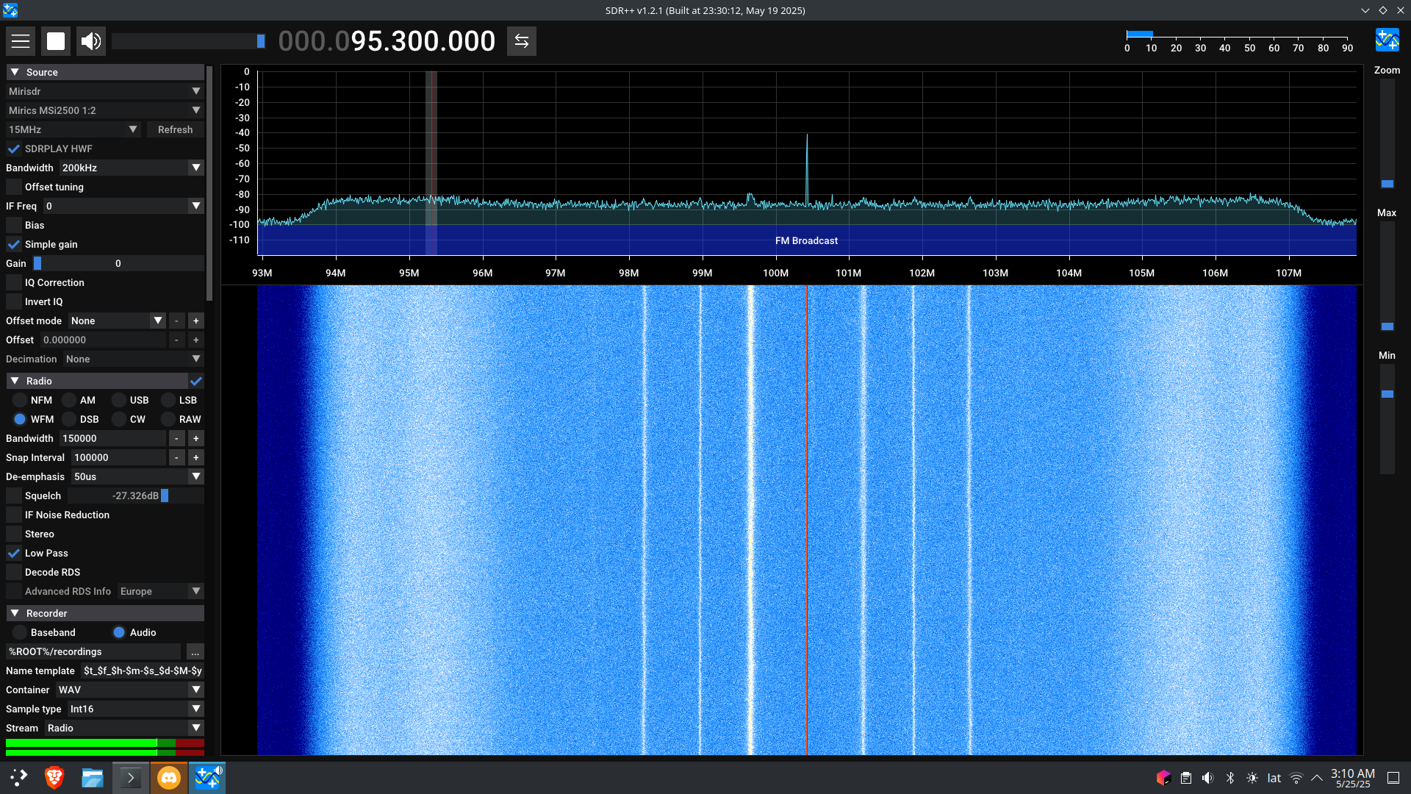Screen dimensions: 1411x794
Task: Enable Decode RDS checkbox
Action: pyautogui.click(x=14, y=572)
